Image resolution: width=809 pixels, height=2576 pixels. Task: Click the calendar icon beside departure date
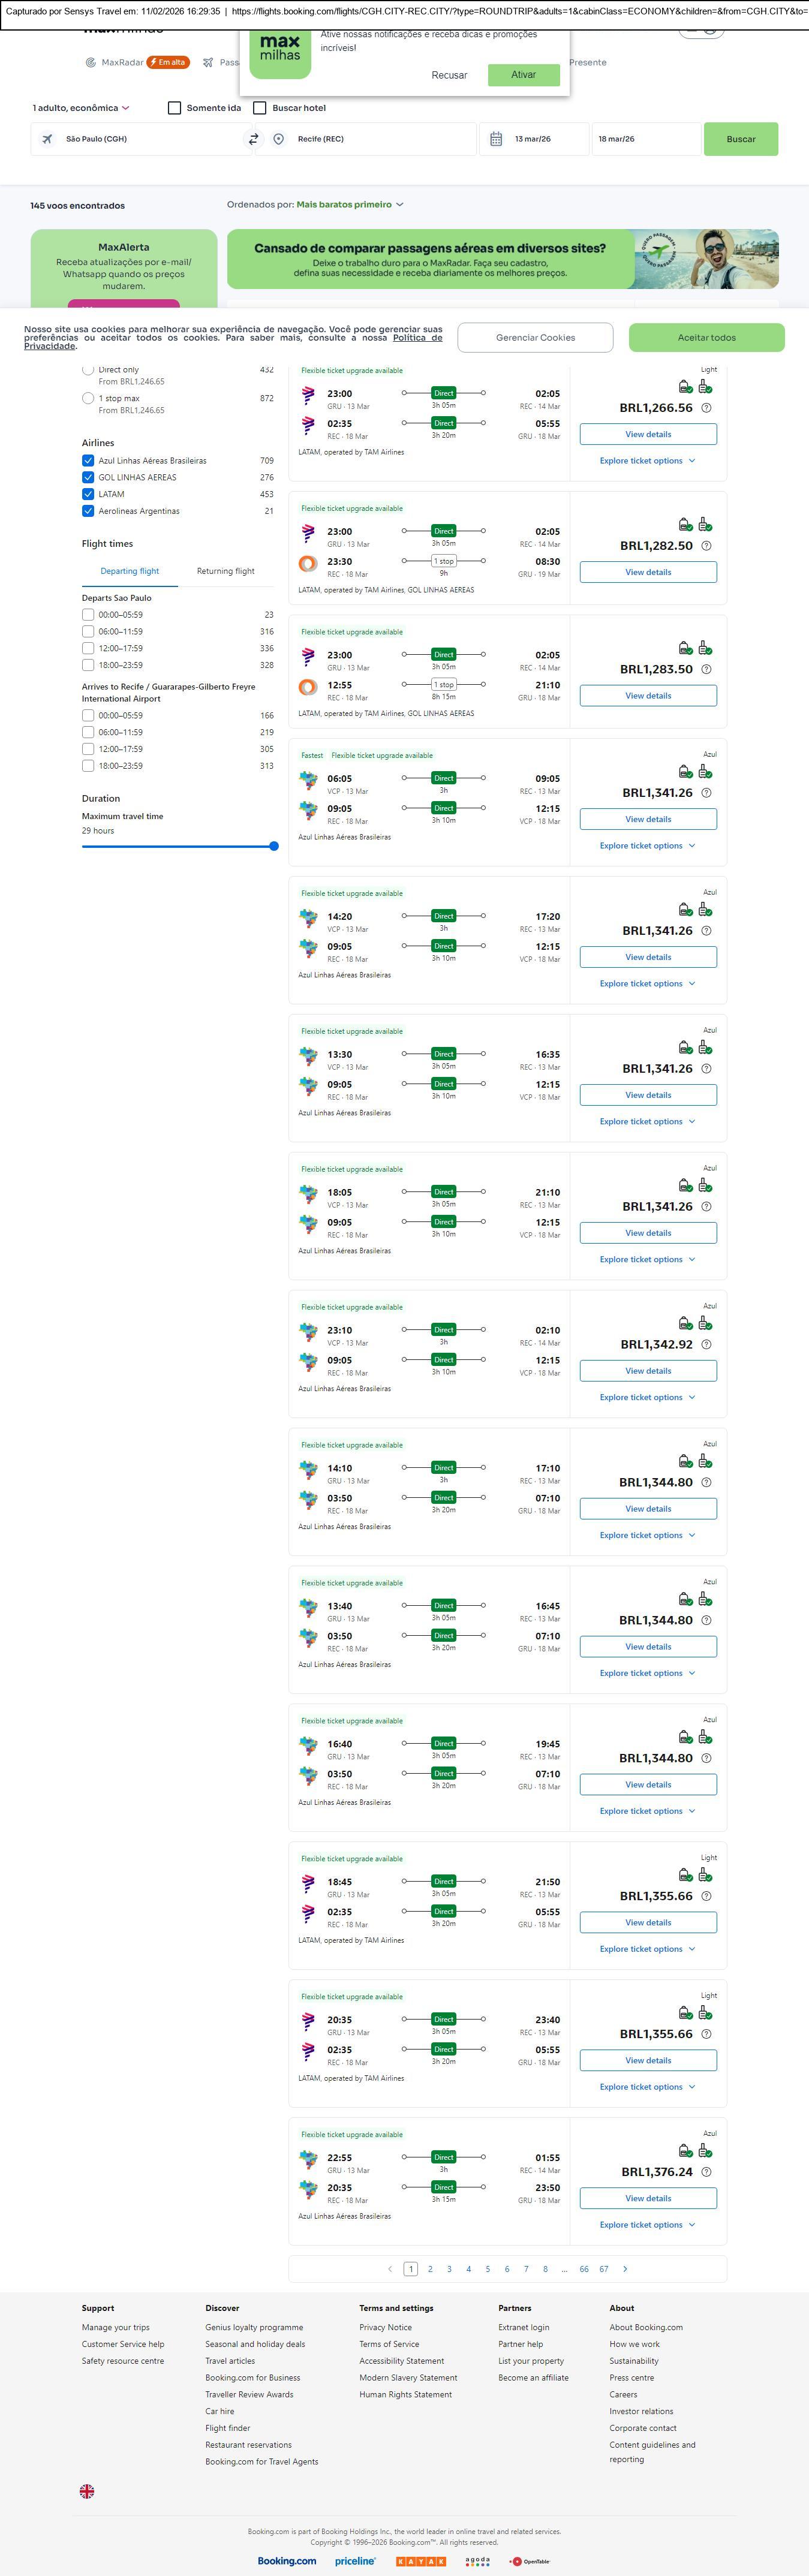pos(496,139)
